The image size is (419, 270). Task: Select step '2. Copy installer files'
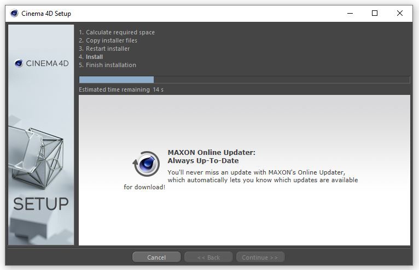point(108,40)
